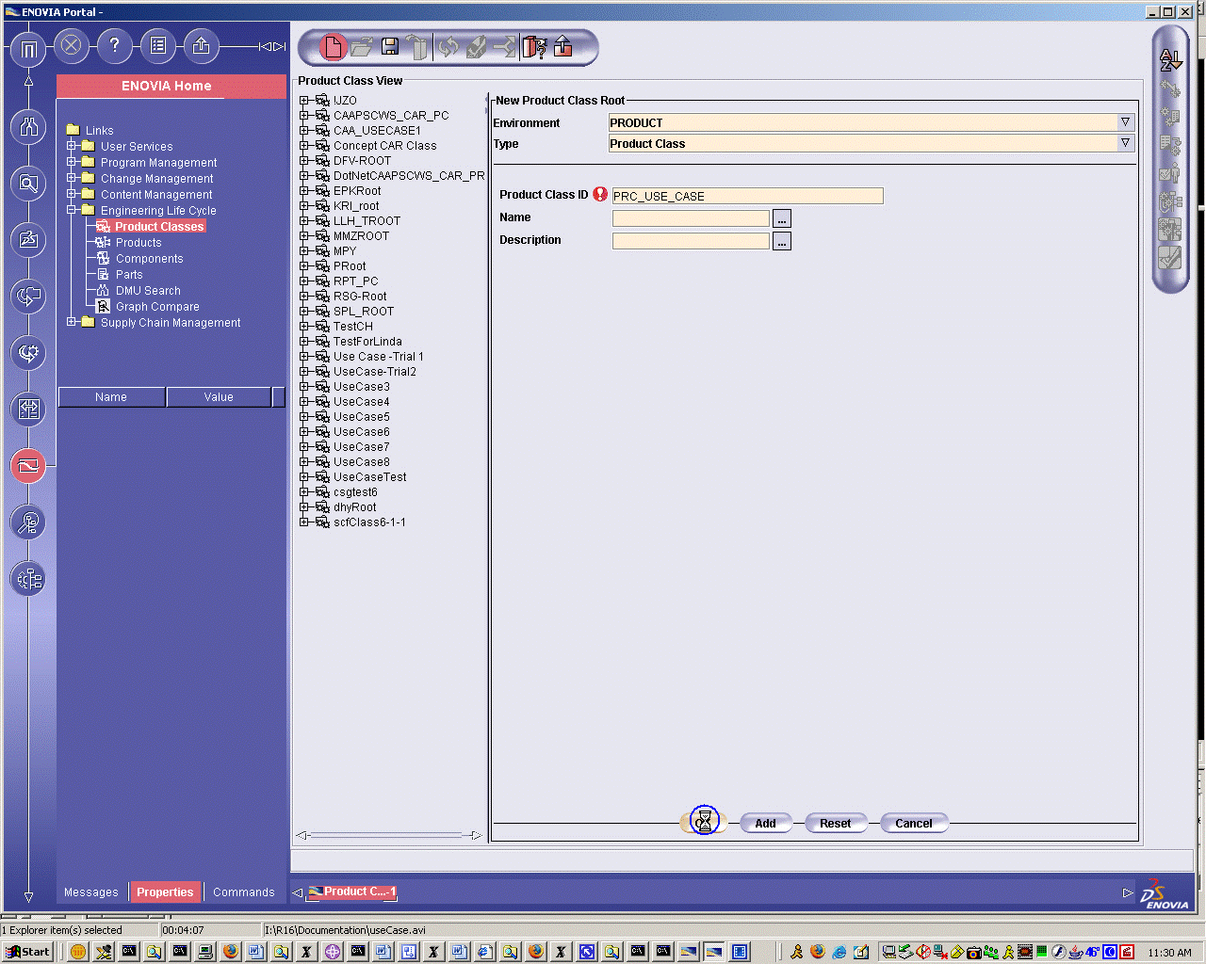Select UseCaseTest in Product Class View
Viewport: 1206px width, 964px height.
[370, 477]
